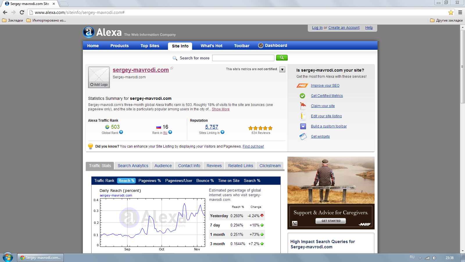Click the Log In link
The height and width of the screenshot is (262, 465).
click(x=317, y=28)
